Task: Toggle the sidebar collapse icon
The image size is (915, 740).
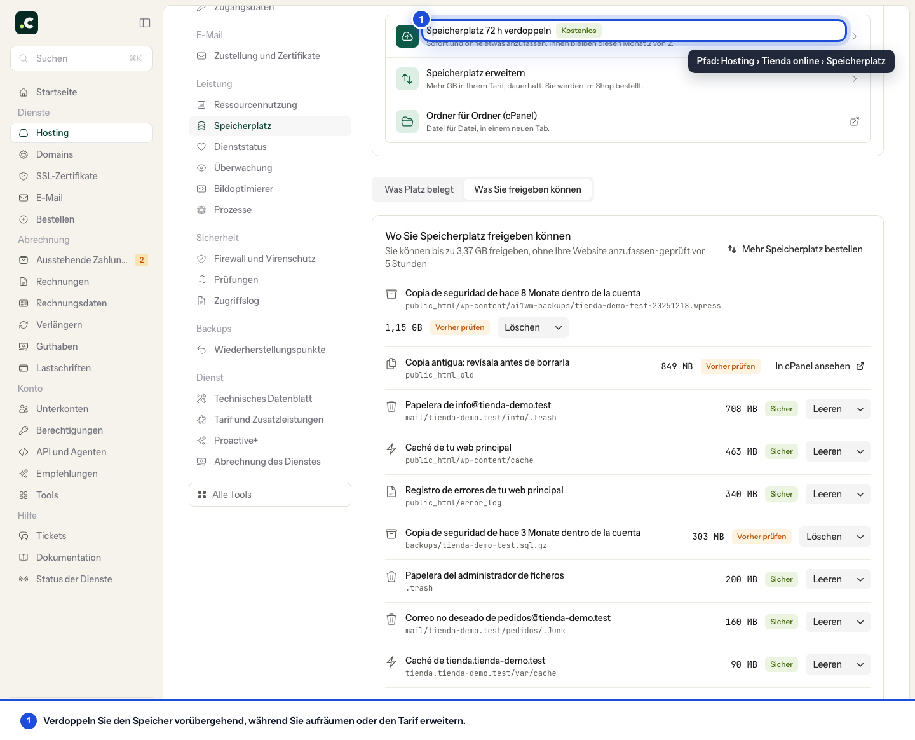Action: coord(145,23)
